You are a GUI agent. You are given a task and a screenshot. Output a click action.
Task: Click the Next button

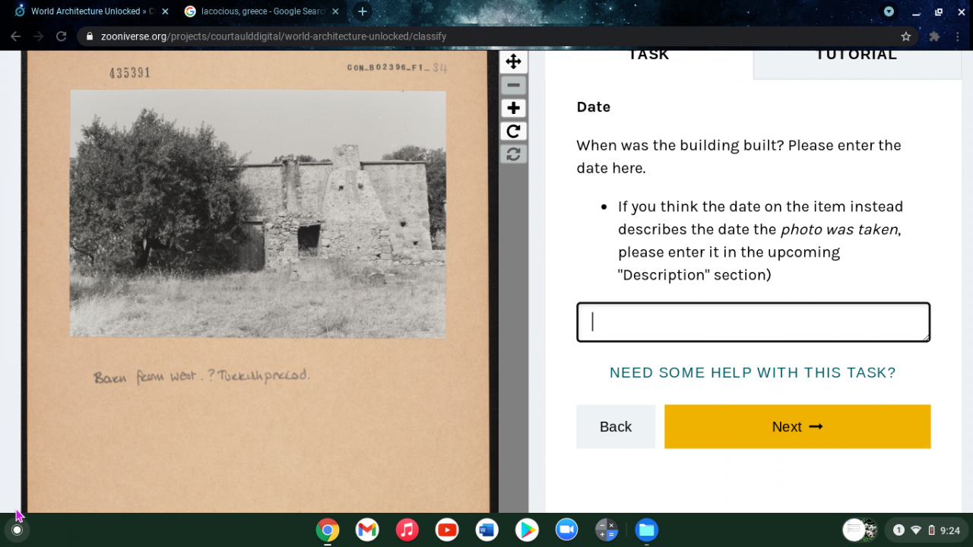797,426
